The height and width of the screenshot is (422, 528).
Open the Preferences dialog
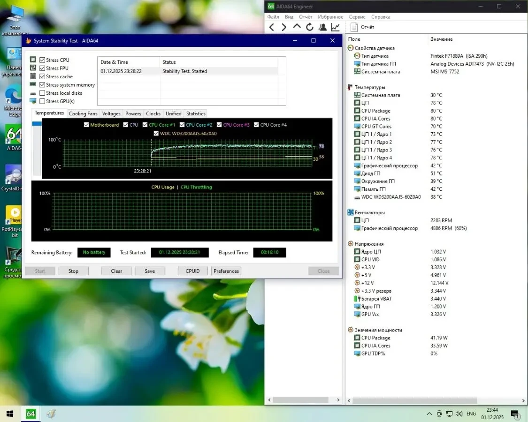coord(226,271)
